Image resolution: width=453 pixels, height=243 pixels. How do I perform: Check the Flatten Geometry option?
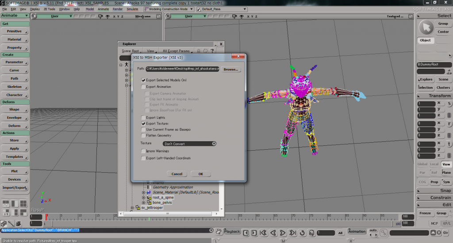[143, 135]
